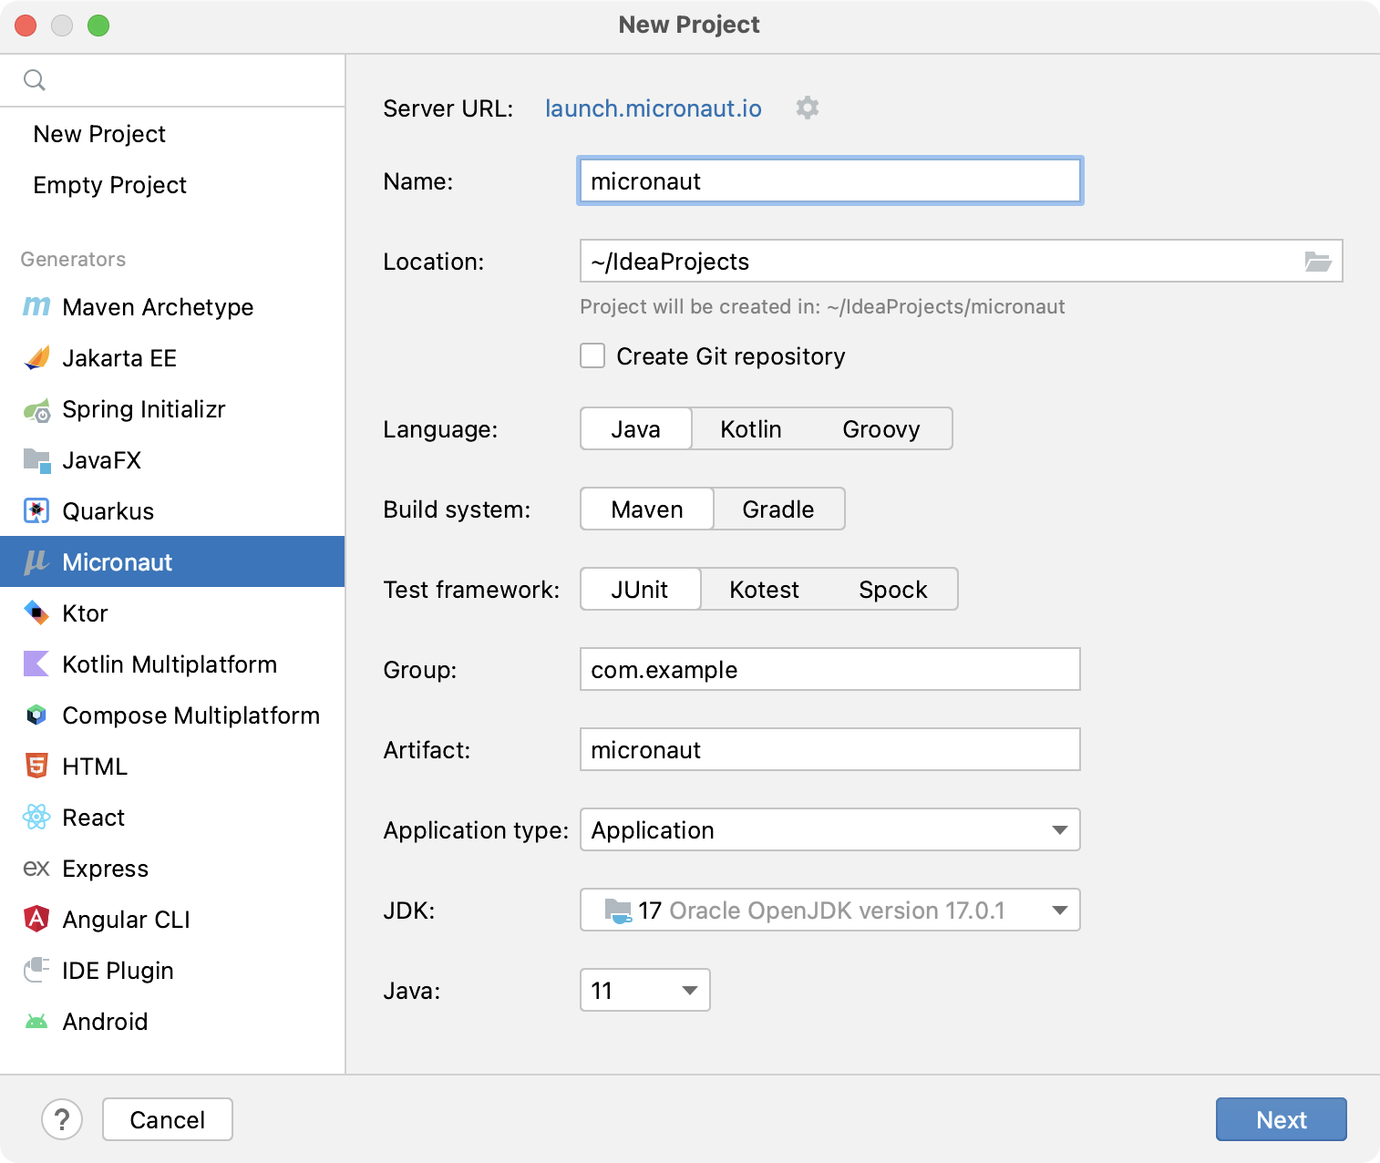Image resolution: width=1380 pixels, height=1163 pixels.
Task: Select New Project in sidebar
Action: 172,134
